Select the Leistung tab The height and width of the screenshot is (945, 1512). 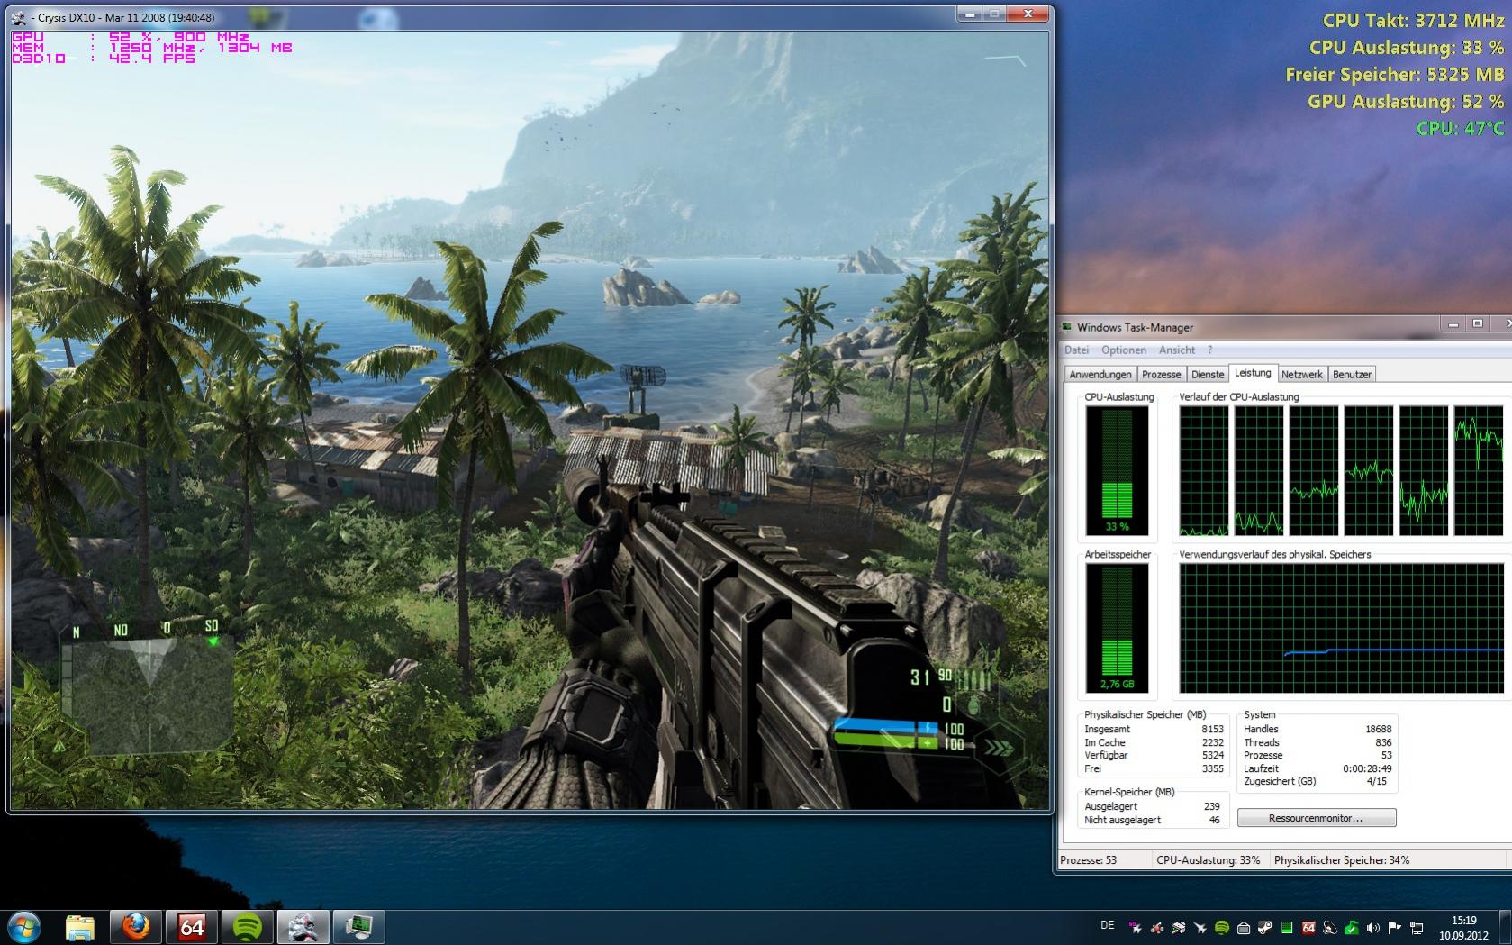[x=1253, y=372]
